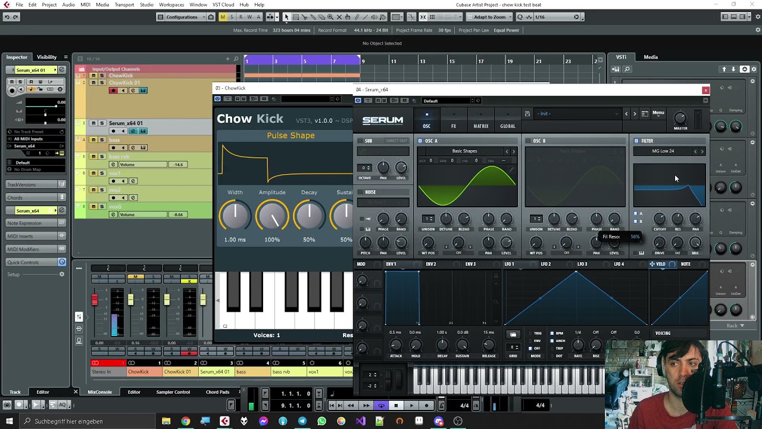Select the Object Selection arrow tool
This screenshot has height=429, width=762.
(x=286, y=17)
